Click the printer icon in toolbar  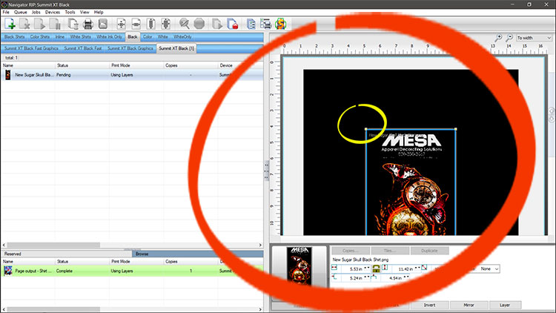click(x=87, y=24)
